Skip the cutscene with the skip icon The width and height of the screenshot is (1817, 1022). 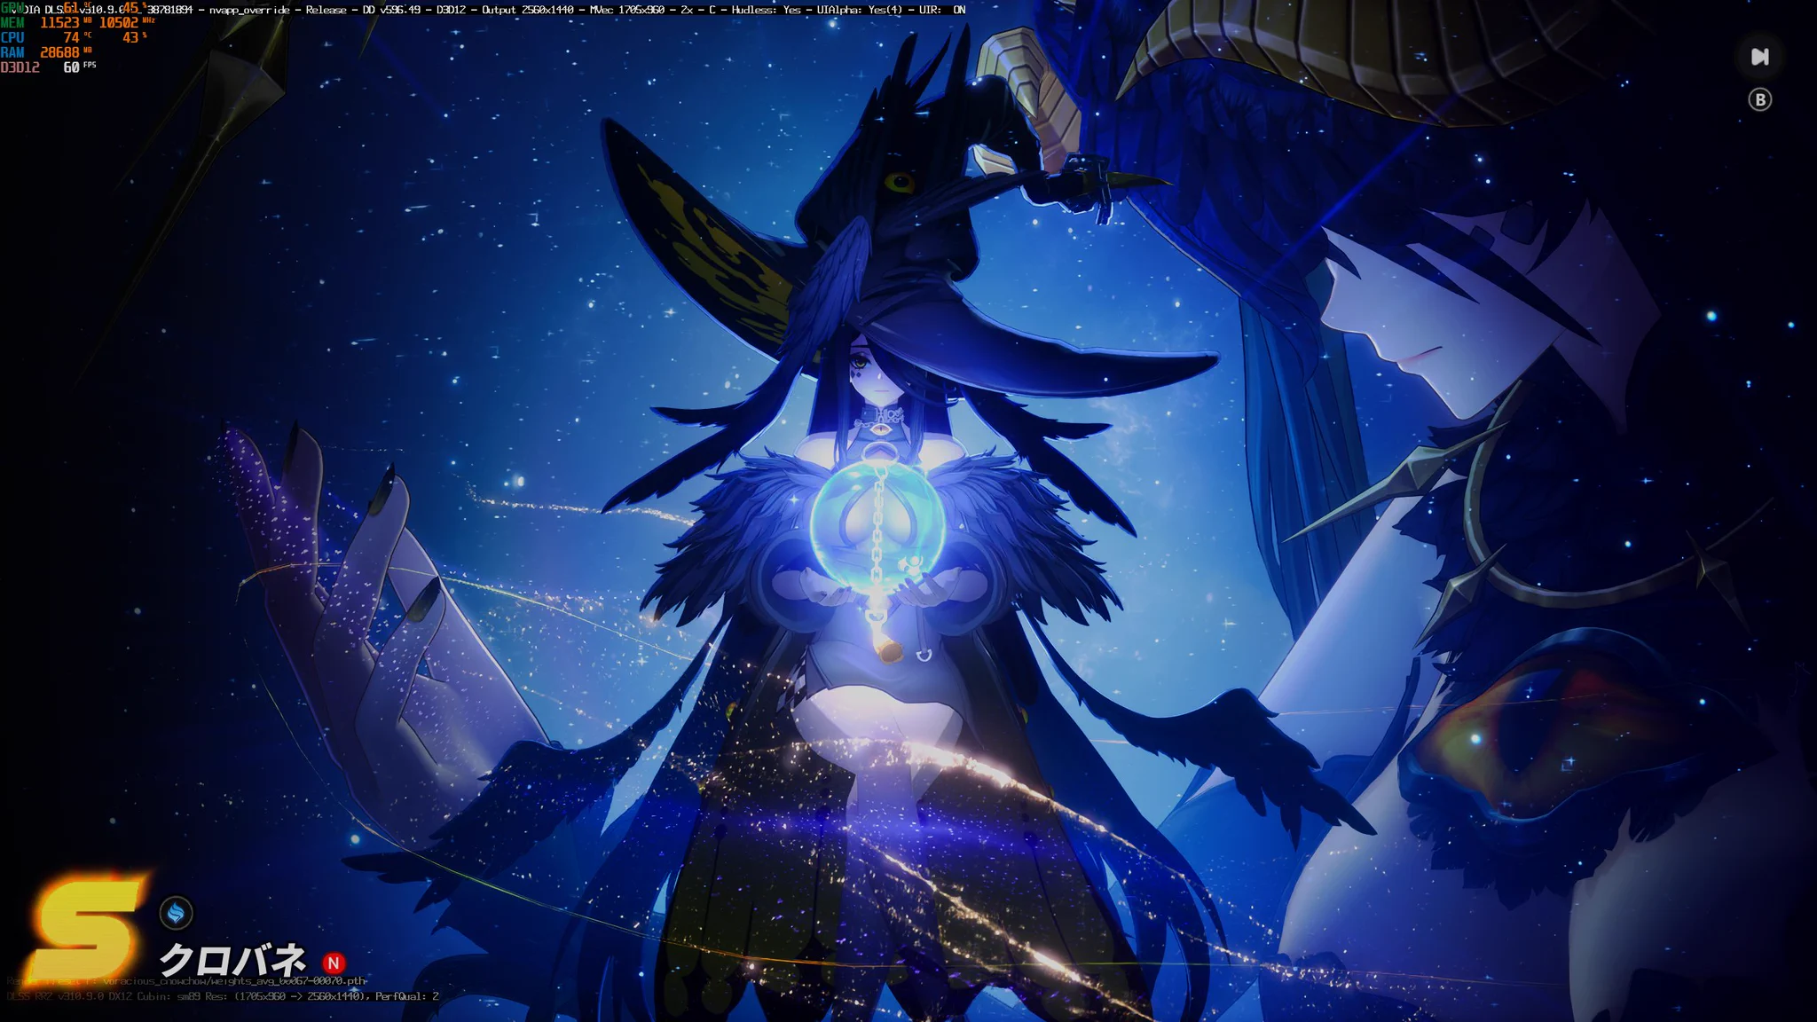tap(1760, 57)
